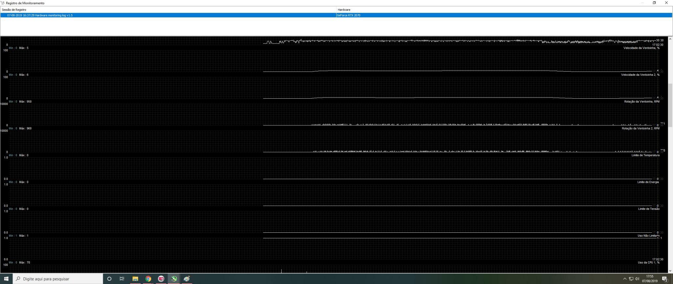
Task: Click the Uso Não Limitado graph label
Action: click(x=648, y=236)
